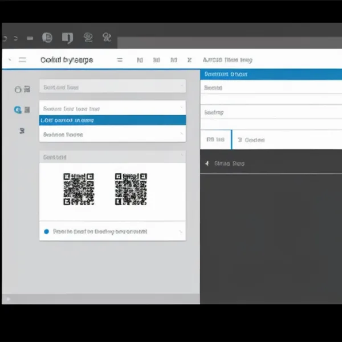Click the second white row in right panel

point(271,112)
